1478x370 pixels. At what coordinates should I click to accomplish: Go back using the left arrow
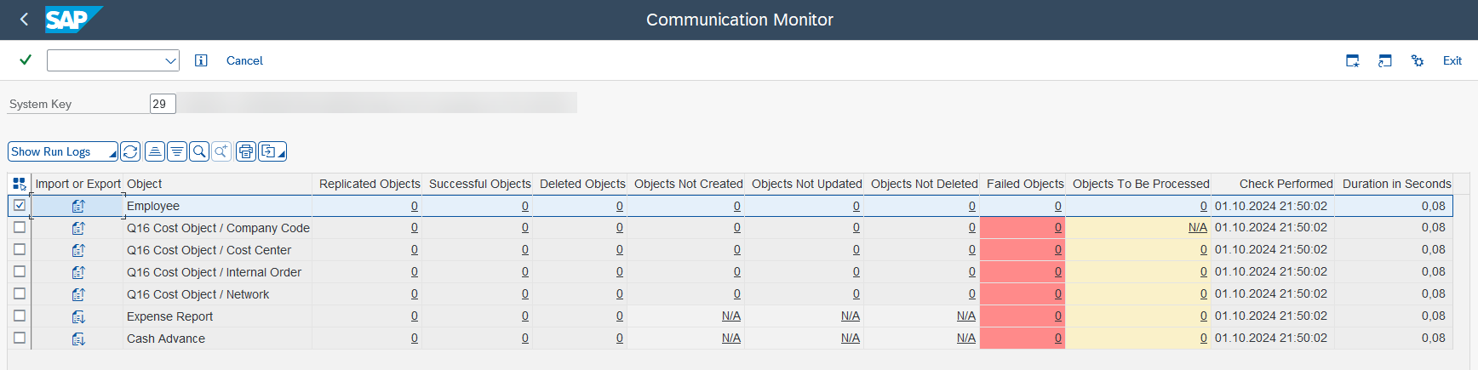(24, 19)
